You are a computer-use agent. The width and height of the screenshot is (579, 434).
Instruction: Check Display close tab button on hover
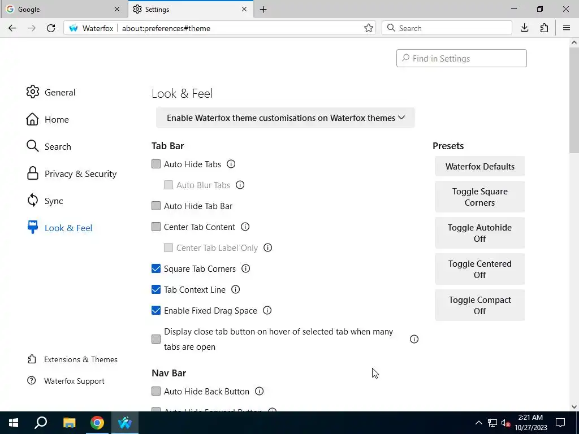[156, 339]
